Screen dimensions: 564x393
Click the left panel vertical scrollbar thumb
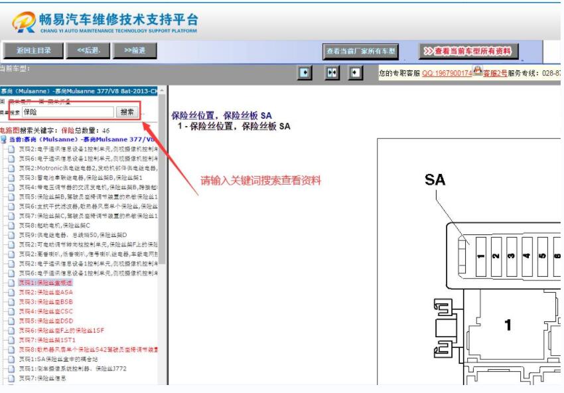click(x=162, y=180)
